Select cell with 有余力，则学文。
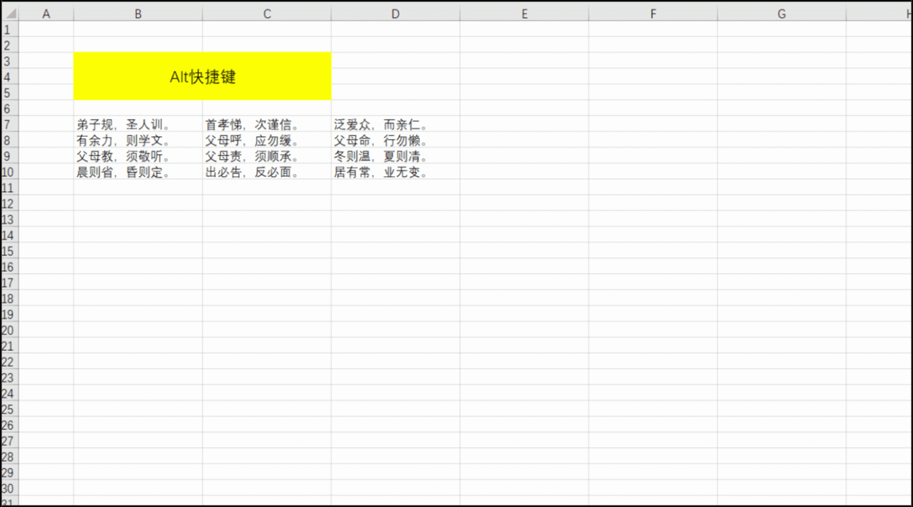The height and width of the screenshot is (507, 913). pos(123,140)
